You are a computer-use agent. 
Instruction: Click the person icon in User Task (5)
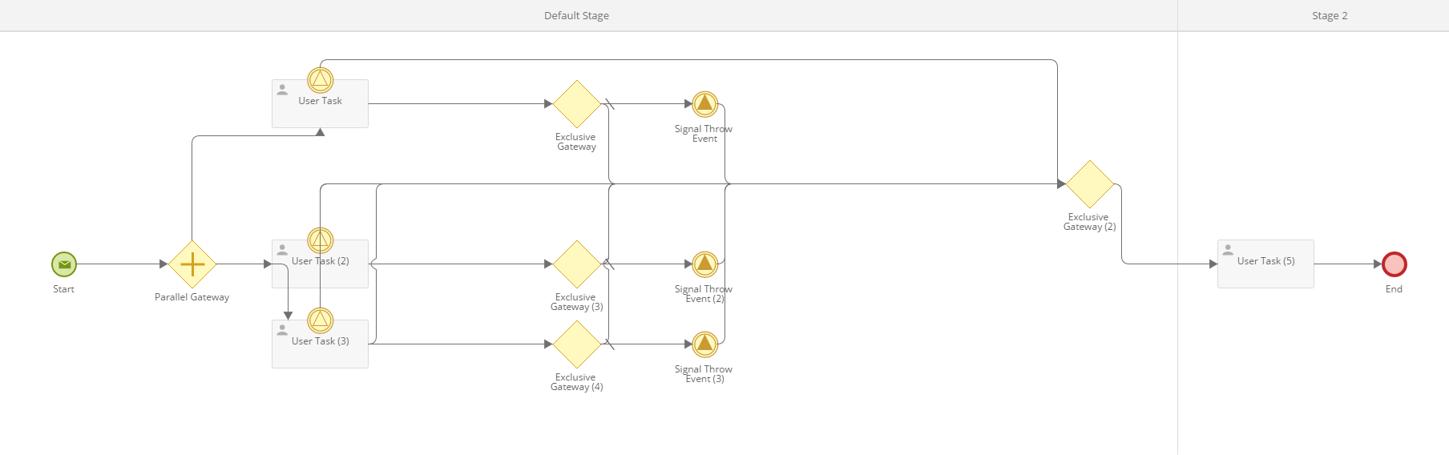click(1228, 250)
